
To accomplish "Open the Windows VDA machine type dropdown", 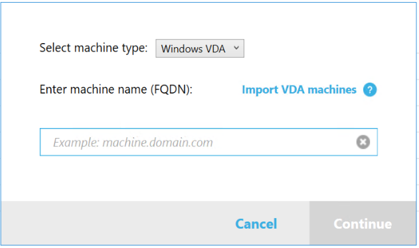I will 200,48.
